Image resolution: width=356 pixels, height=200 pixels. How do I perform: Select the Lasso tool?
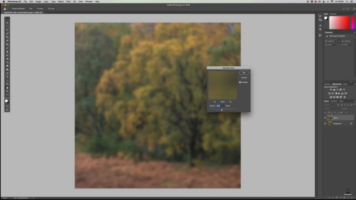[7, 31]
